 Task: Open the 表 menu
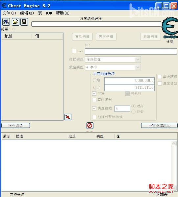point(40,13)
